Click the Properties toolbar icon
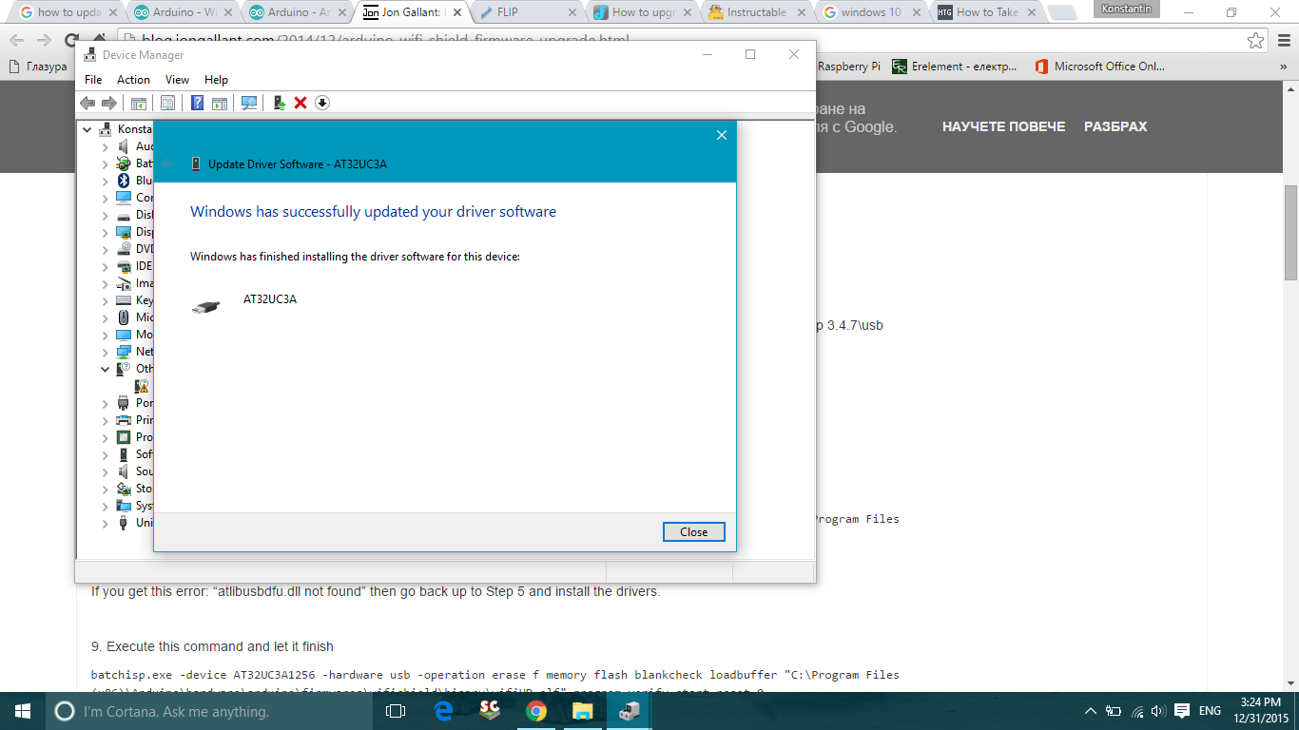This screenshot has width=1299, height=730. tap(167, 102)
